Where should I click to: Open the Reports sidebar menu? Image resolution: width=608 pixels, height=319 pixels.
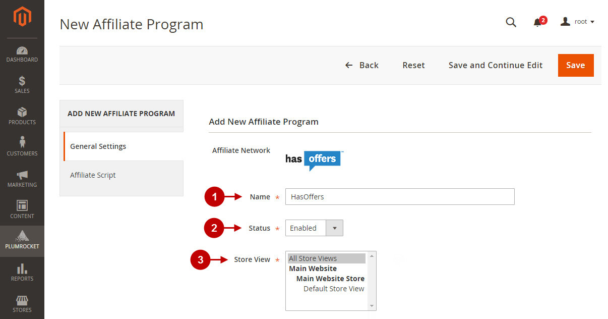22,273
